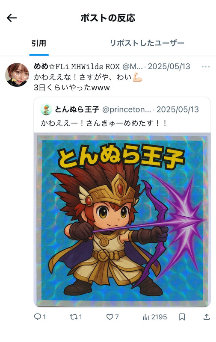Tap the 2025/05/13 date on main post
216x342 pixels.
pyautogui.click(x=169, y=66)
